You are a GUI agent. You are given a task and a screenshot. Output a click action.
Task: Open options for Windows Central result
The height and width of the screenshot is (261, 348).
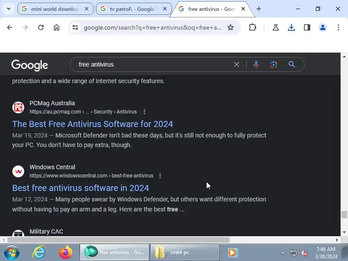[x=160, y=176]
